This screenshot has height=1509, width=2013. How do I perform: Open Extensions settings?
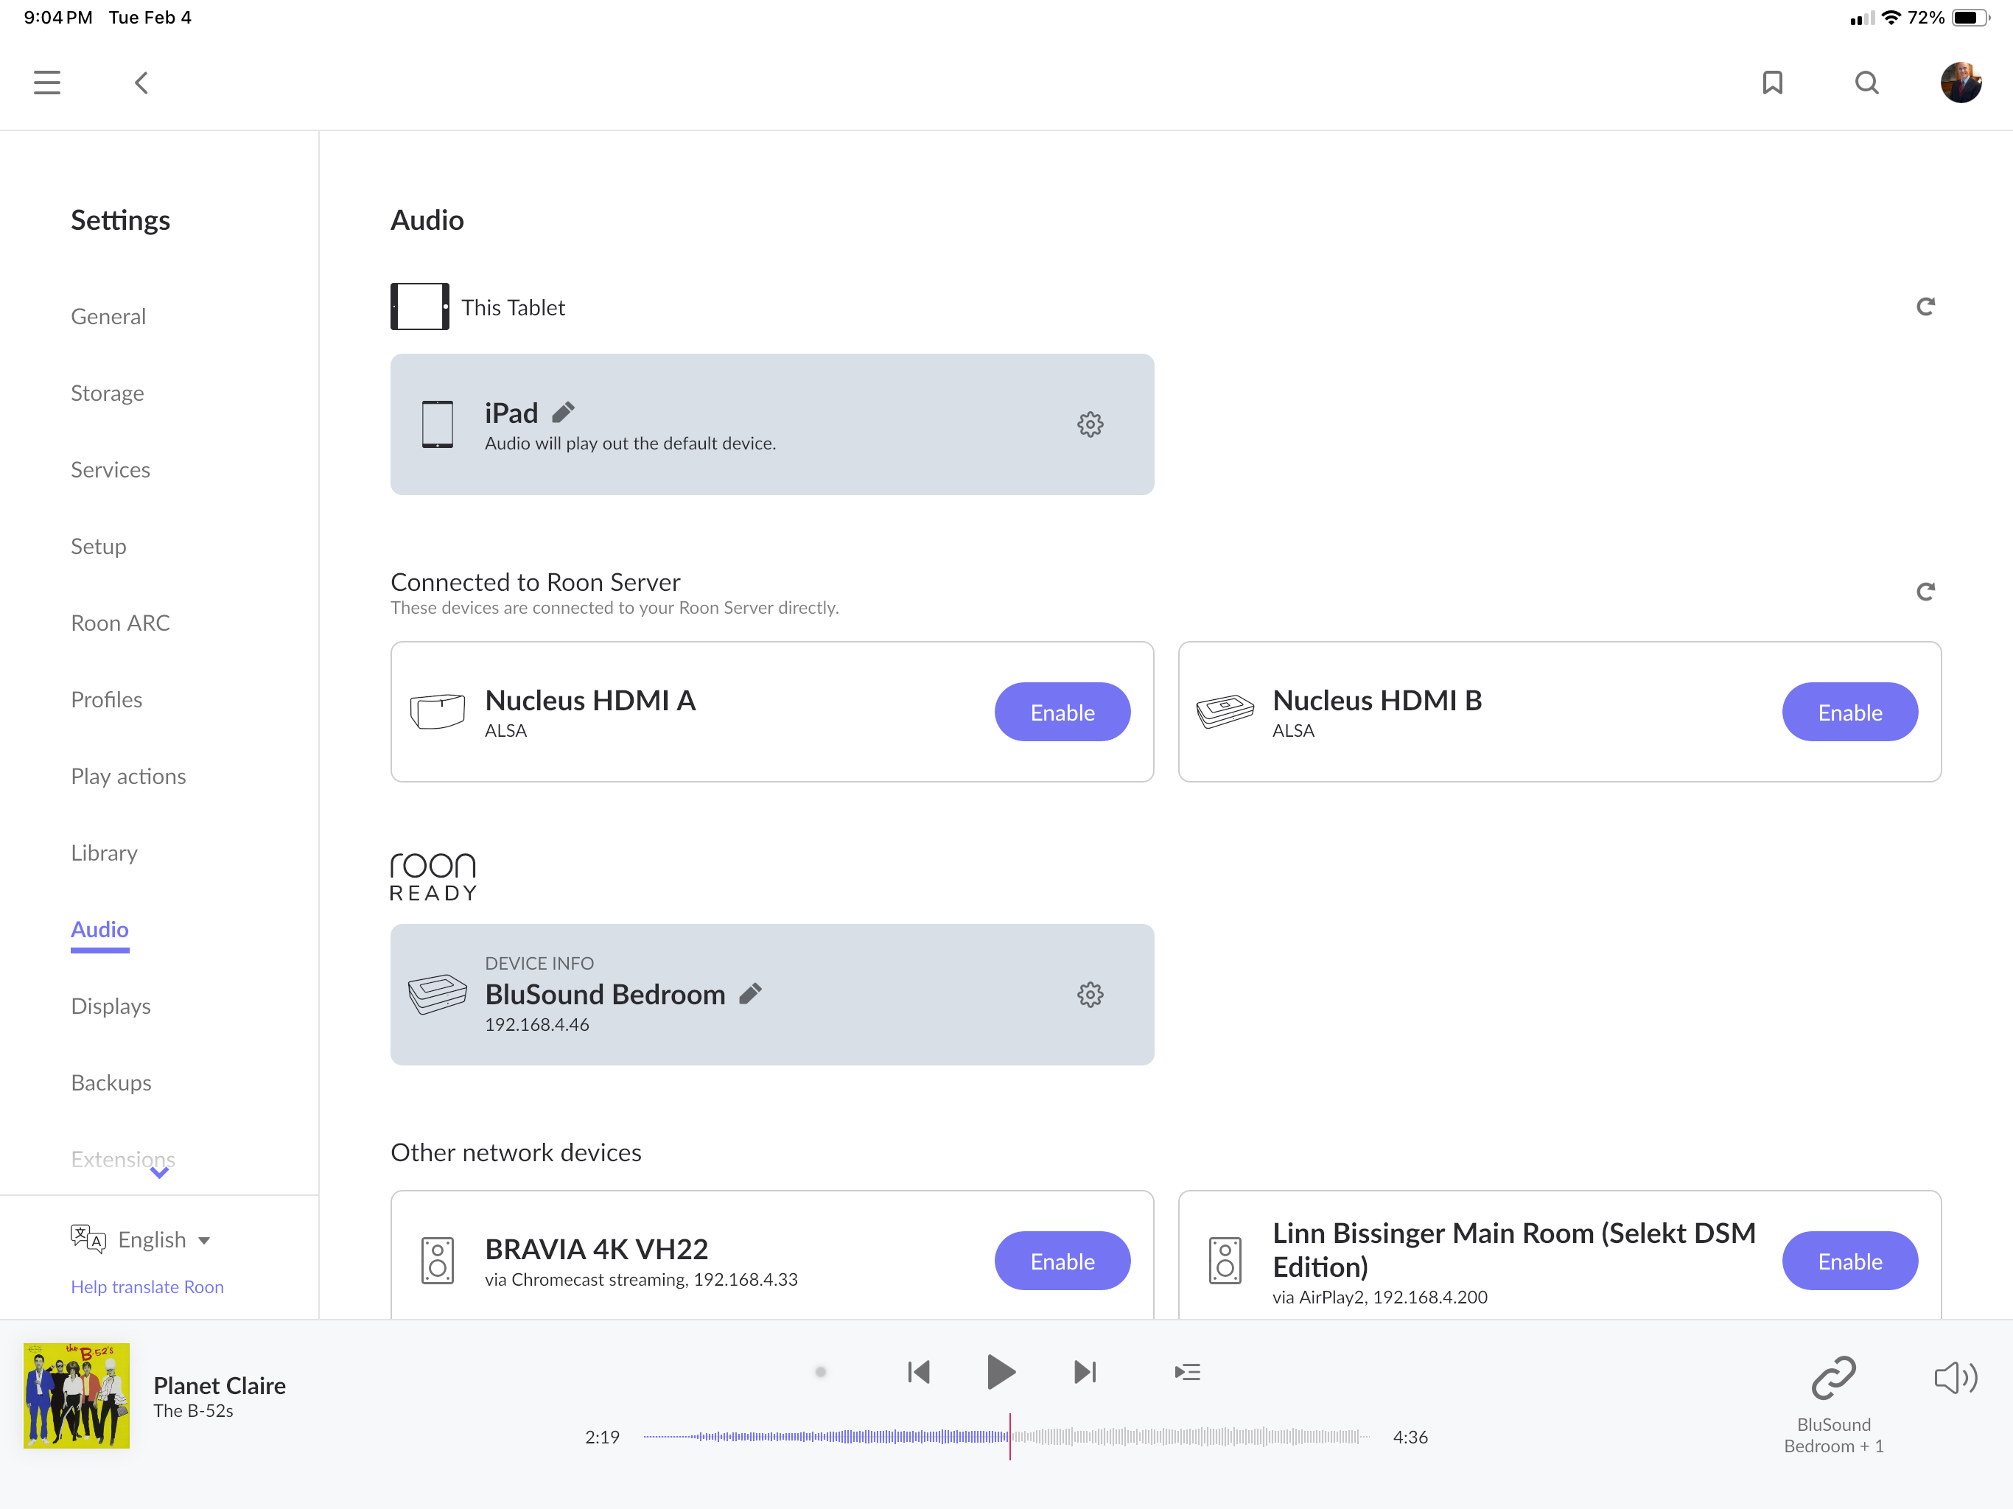123,1158
